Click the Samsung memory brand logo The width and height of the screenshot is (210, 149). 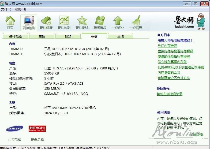pyautogui.click(x=15, y=129)
